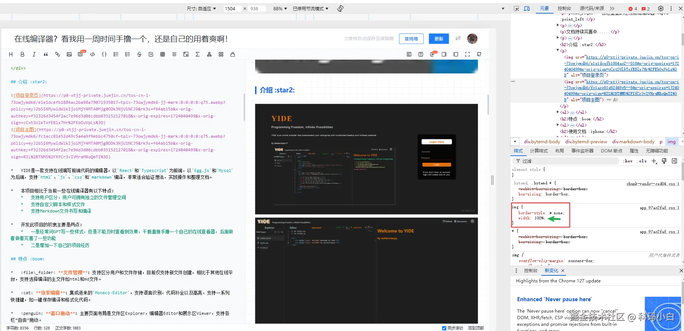Open the 事件监听器 subtab
The height and width of the screenshot is (331, 684).
(582, 151)
